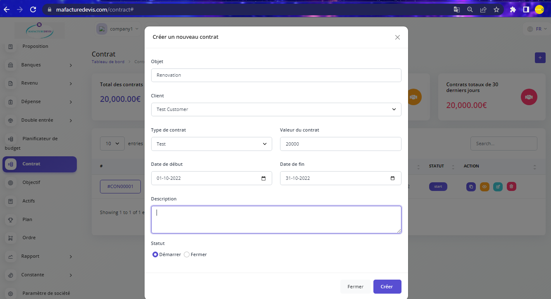
Task: Select Contrat in the sidebar
Action: tap(40, 164)
